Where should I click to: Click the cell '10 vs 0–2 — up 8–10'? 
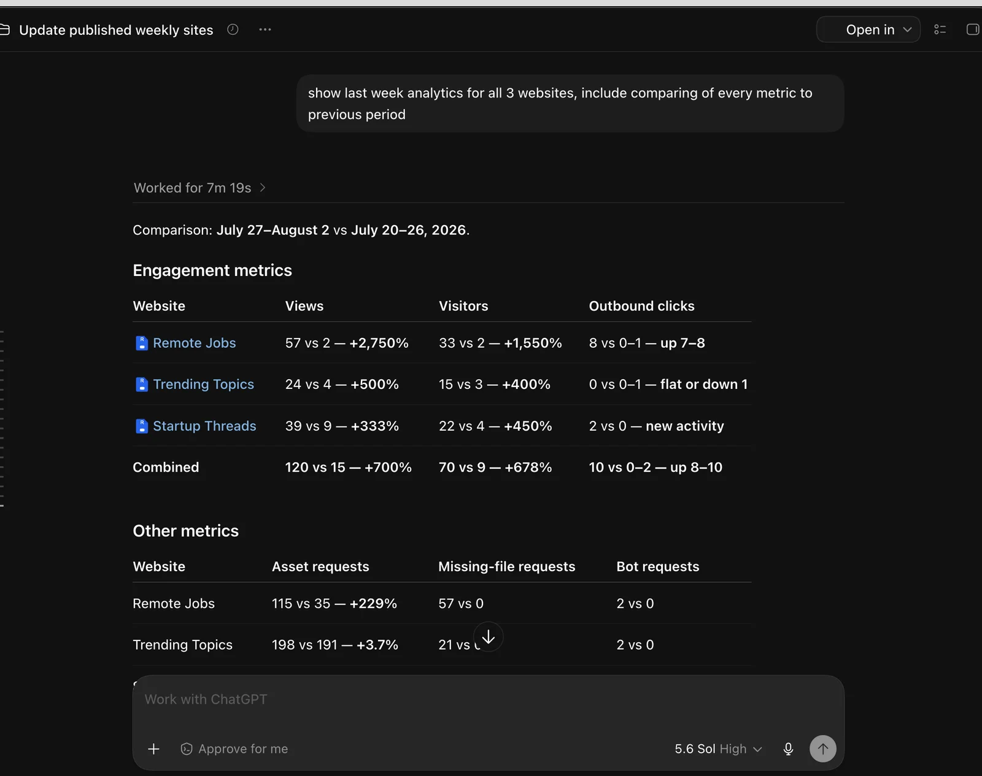coord(655,467)
